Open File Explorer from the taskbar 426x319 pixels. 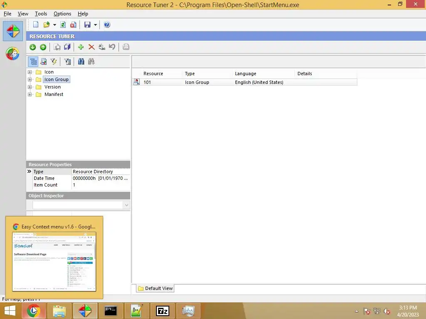[x=59, y=311]
